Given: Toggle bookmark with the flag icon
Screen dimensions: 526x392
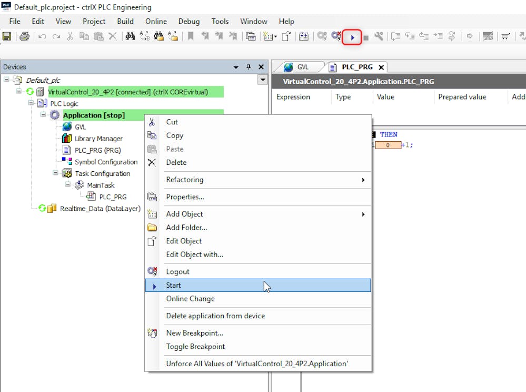Looking at the screenshot, I should (191, 36).
